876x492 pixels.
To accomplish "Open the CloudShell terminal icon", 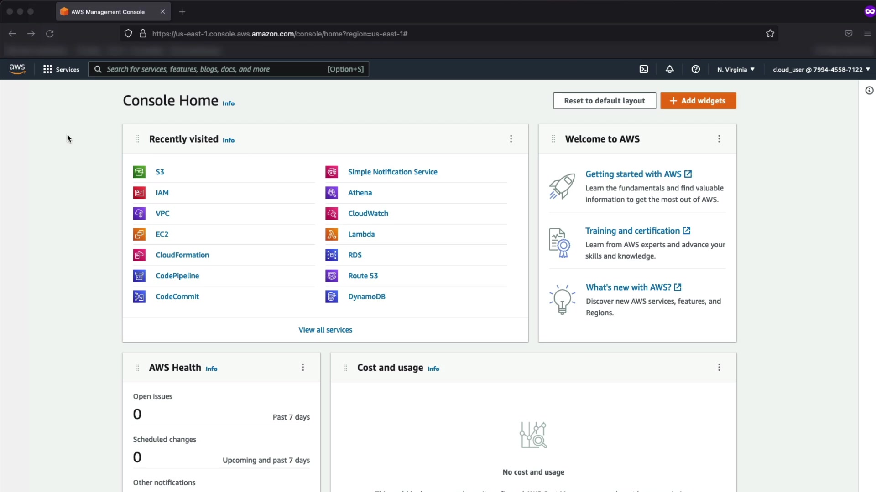I will (x=643, y=69).
